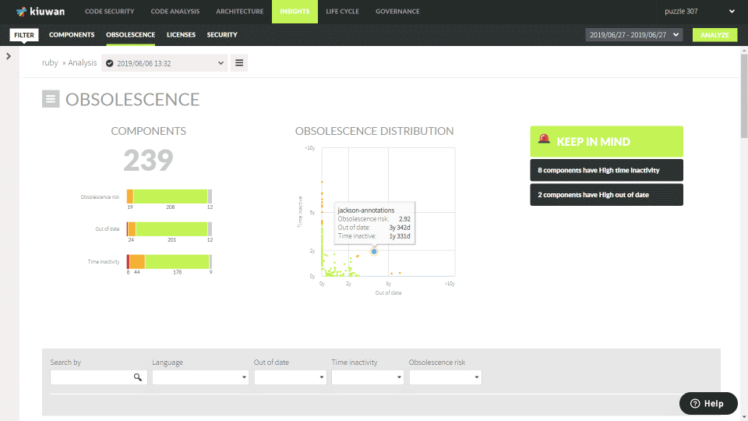The width and height of the screenshot is (748, 421).
Task: Open Life Cycle menu
Action: [x=343, y=12]
